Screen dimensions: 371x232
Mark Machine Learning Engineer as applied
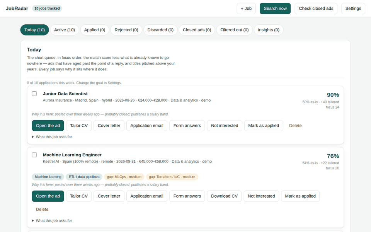click(300, 196)
